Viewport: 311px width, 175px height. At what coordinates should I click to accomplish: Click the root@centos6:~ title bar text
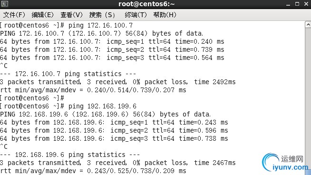point(146,4)
